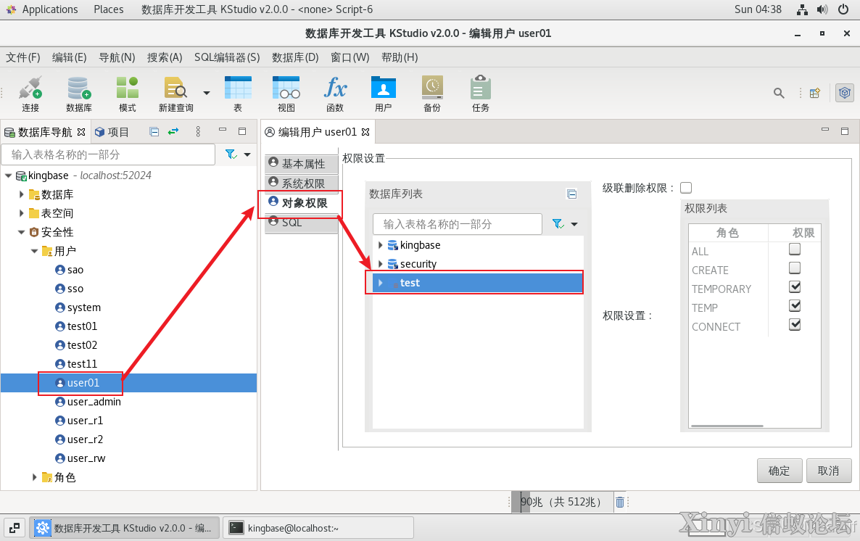Switch to the SQL tab of user editor
The width and height of the screenshot is (860, 541).
click(301, 223)
